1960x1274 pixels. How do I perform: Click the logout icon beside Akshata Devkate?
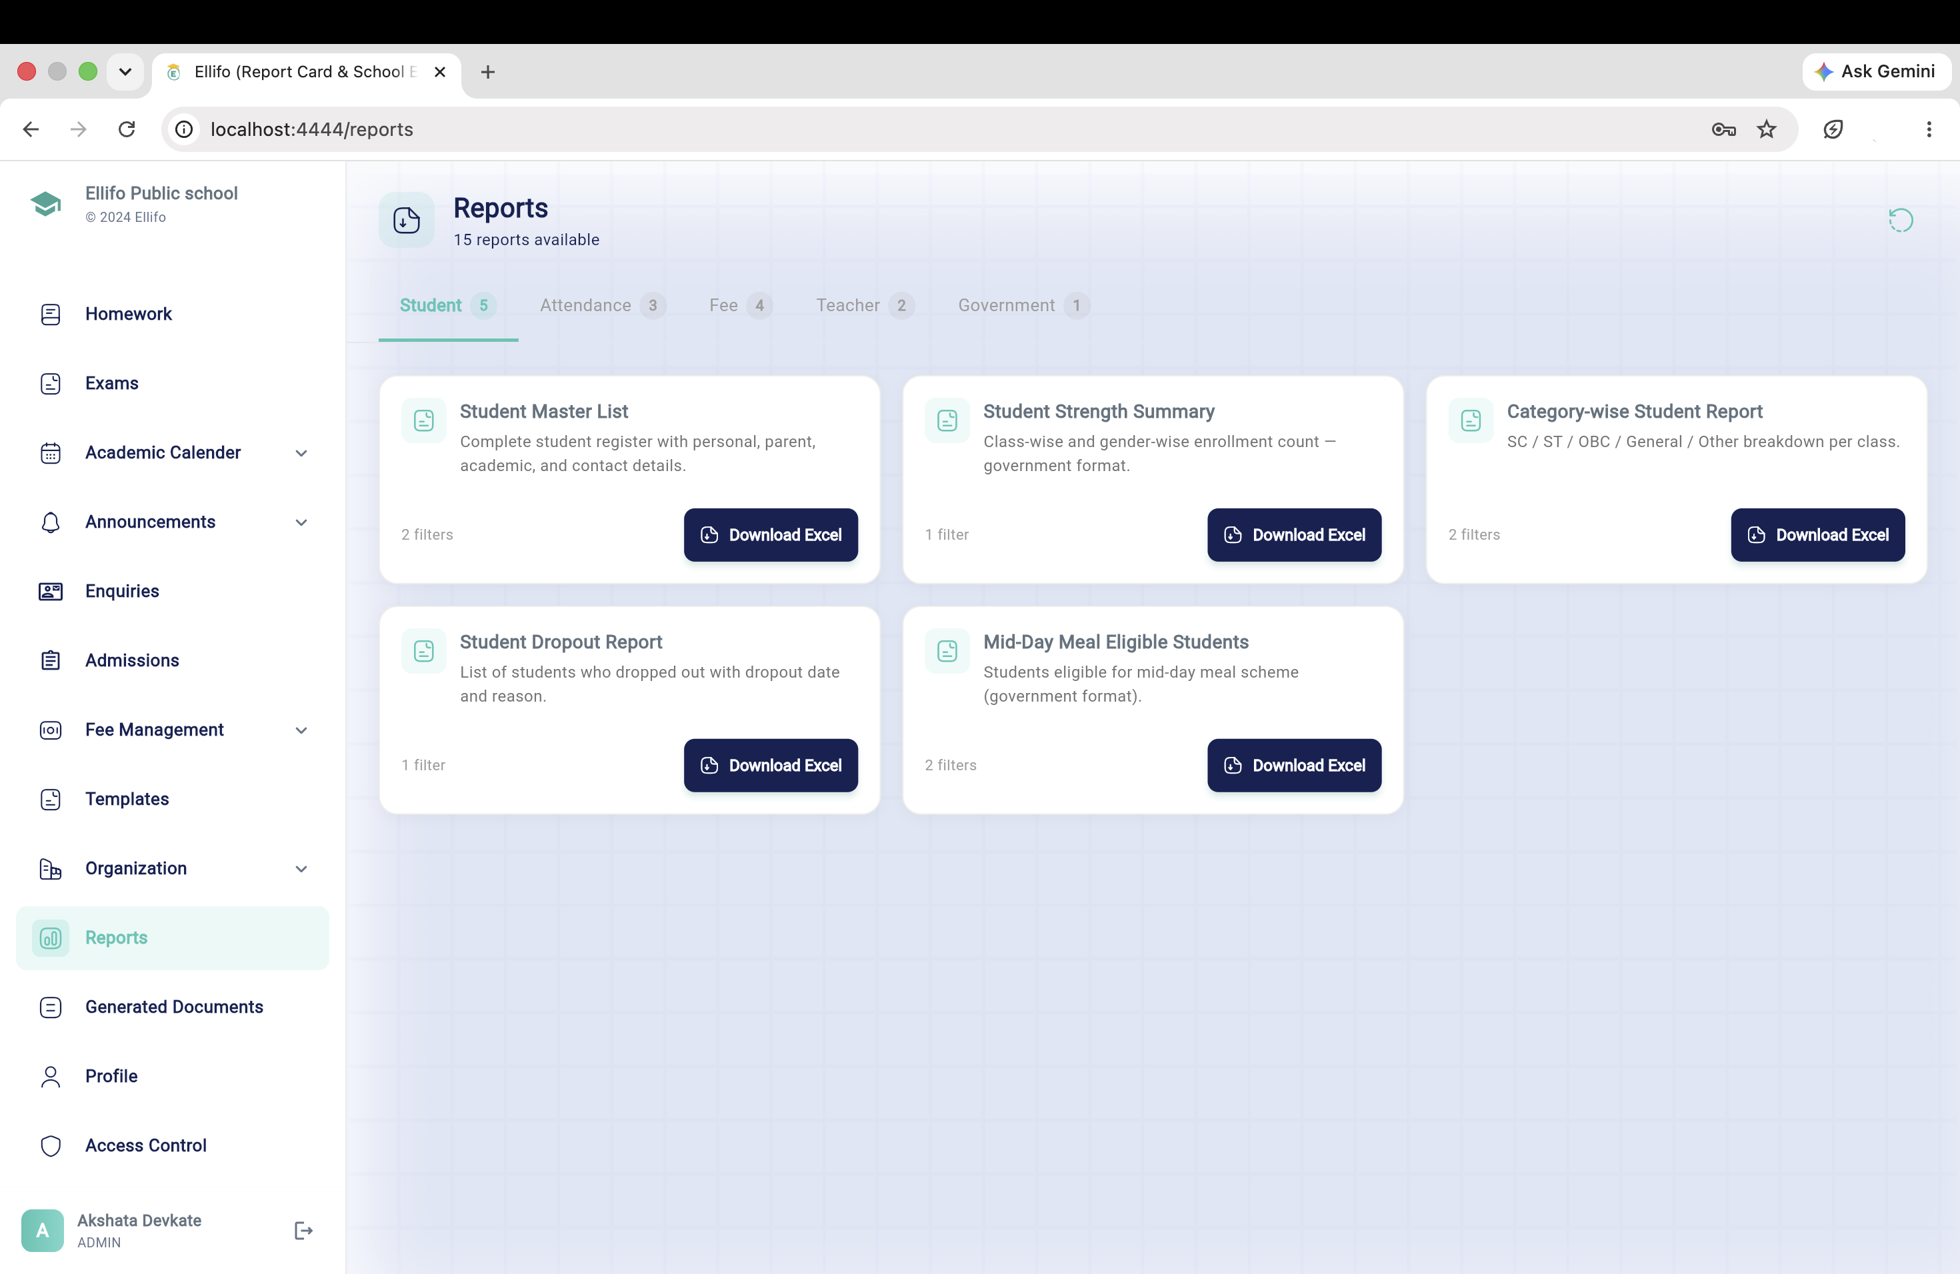tap(303, 1231)
